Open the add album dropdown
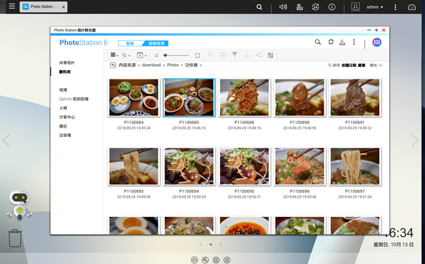The height and width of the screenshot is (264, 425). tap(141, 55)
